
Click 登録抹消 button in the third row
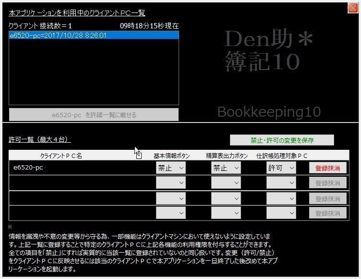click(327, 198)
